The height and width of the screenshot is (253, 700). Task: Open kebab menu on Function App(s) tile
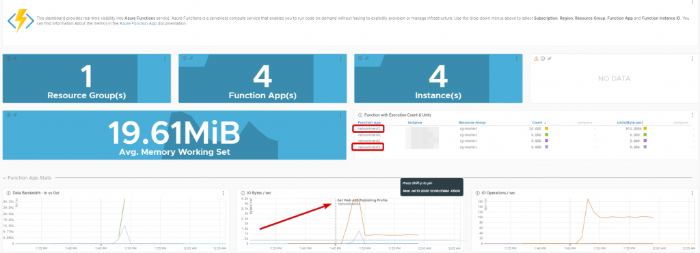tap(341, 59)
